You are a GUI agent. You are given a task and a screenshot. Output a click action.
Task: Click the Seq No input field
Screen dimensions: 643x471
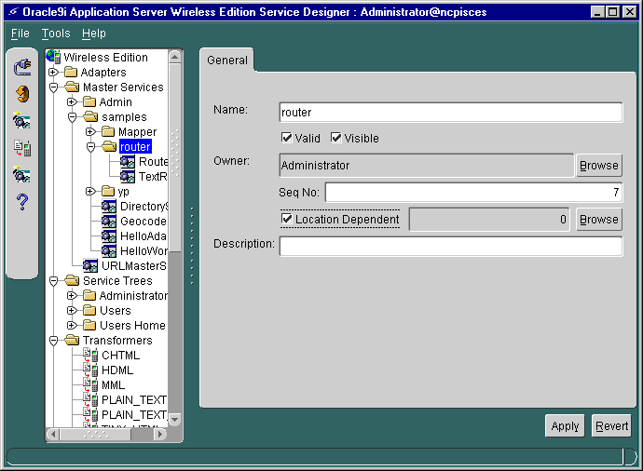(x=473, y=192)
